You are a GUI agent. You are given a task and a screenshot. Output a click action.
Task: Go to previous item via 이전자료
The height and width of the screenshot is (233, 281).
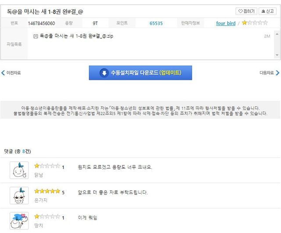11,73
